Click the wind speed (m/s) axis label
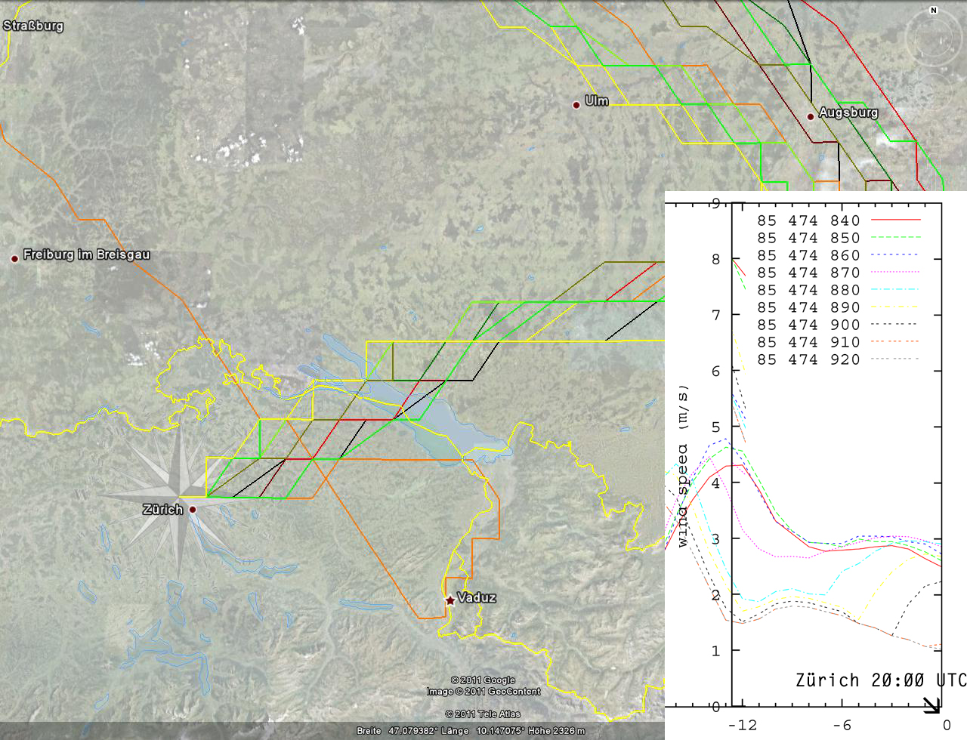Viewport: 967px width, 740px height. click(x=683, y=466)
